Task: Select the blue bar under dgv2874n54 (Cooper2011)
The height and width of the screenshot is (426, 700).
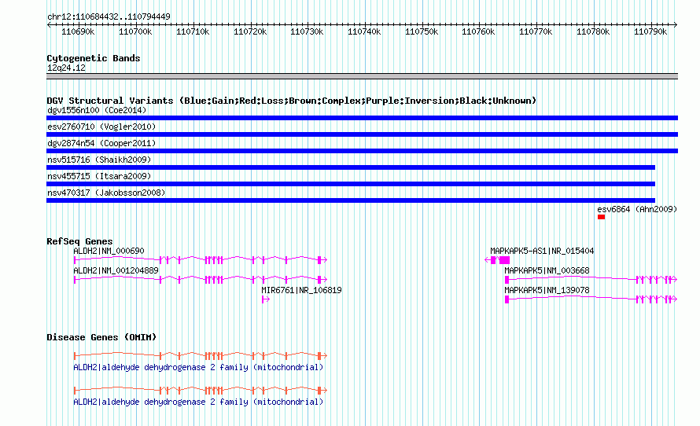Action: (362, 151)
